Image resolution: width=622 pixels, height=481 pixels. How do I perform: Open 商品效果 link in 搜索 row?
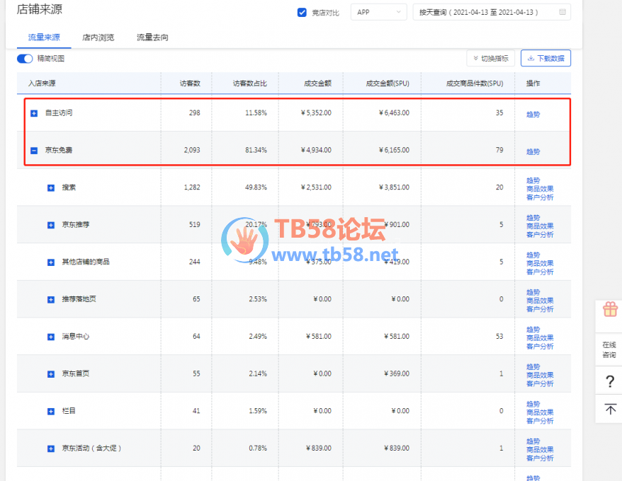[x=540, y=189]
